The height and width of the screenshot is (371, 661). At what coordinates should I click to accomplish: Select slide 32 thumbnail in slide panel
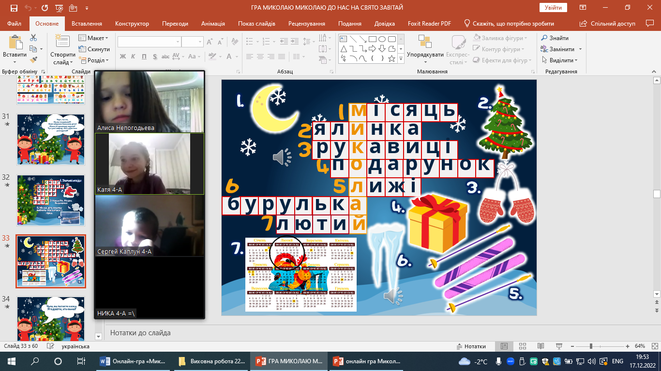[x=51, y=200]
